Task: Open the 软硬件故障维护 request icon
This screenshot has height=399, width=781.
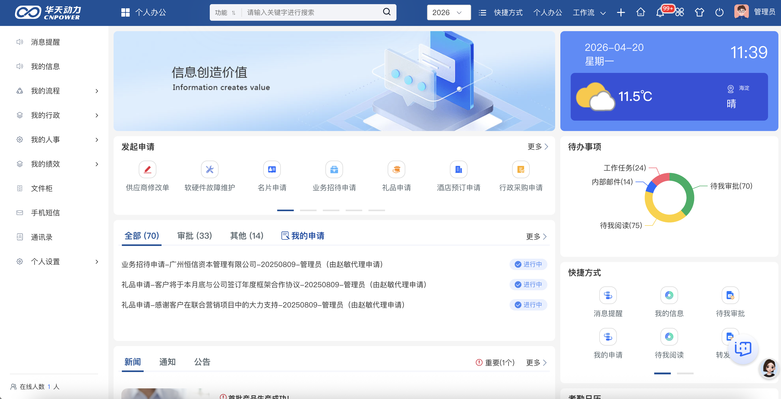Action: click(210, 169)
